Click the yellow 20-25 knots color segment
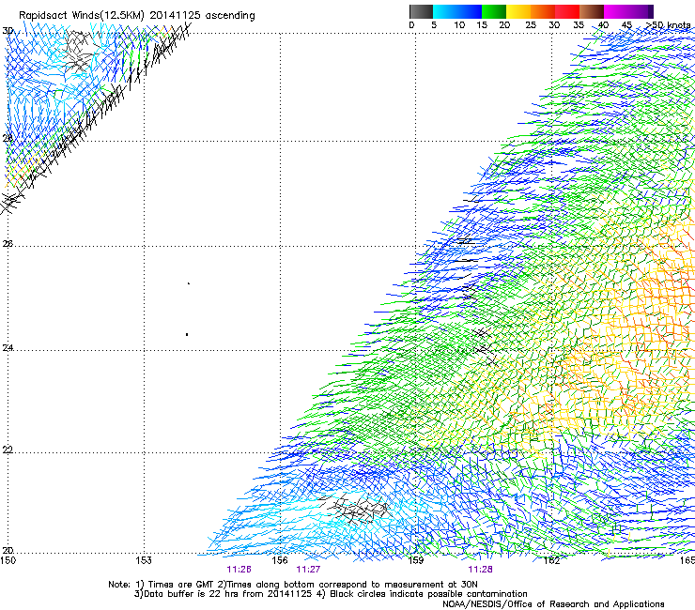This screenshot has width=695, height=610. 518,11
